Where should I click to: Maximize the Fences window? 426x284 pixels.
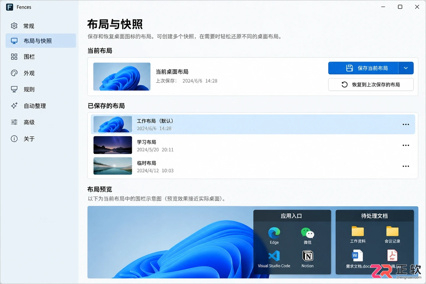point(400,7)
